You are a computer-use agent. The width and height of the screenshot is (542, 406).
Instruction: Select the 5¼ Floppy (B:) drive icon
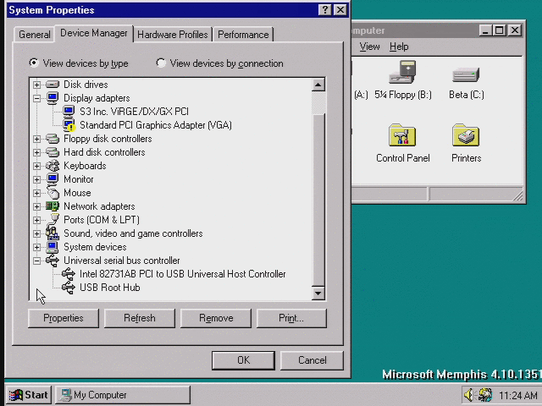(x=403, y=72)
